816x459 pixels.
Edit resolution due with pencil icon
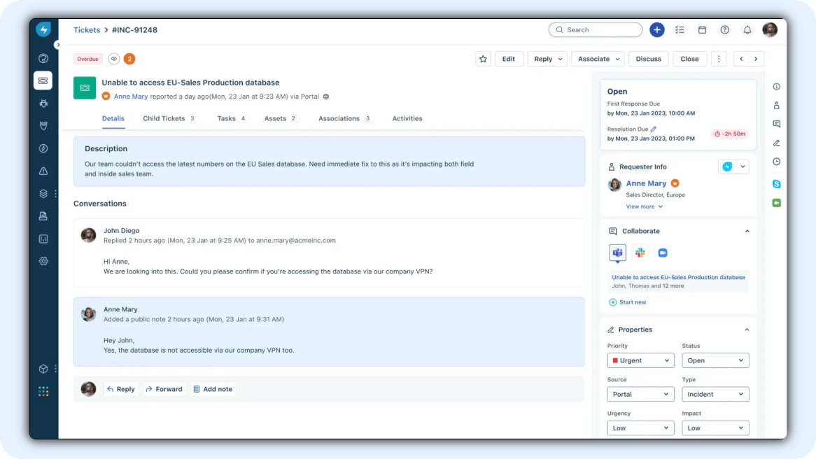point(654,129)
